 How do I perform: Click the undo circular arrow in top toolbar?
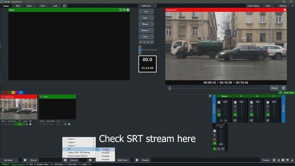pos(65,6)
